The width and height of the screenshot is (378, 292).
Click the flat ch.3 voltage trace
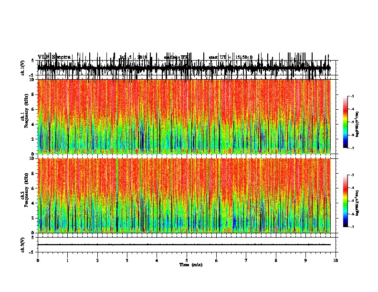[x=184, y=245]
